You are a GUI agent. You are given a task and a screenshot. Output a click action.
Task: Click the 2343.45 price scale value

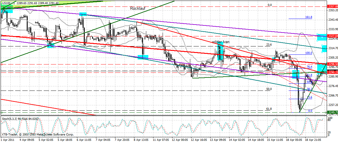pyautogui.click(x=333, y=20)
